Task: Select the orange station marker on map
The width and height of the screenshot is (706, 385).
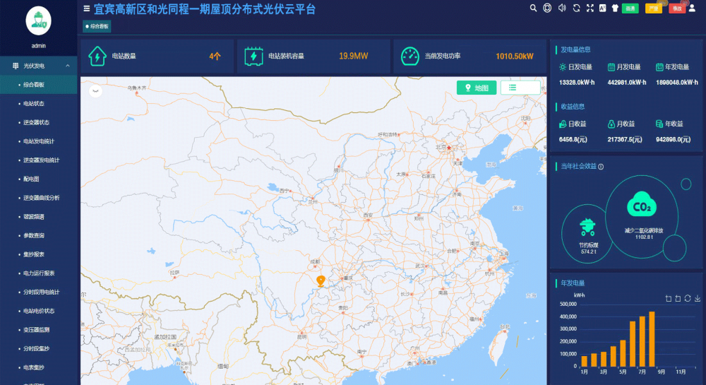Action: pos(321,281)
